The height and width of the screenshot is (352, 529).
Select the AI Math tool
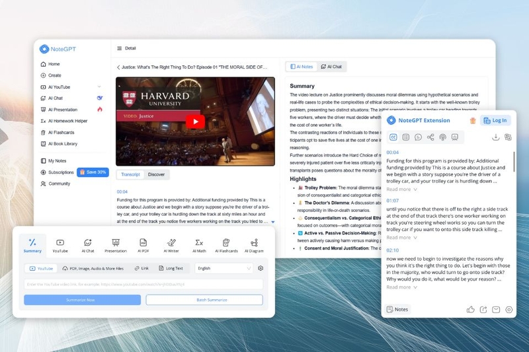199,246
